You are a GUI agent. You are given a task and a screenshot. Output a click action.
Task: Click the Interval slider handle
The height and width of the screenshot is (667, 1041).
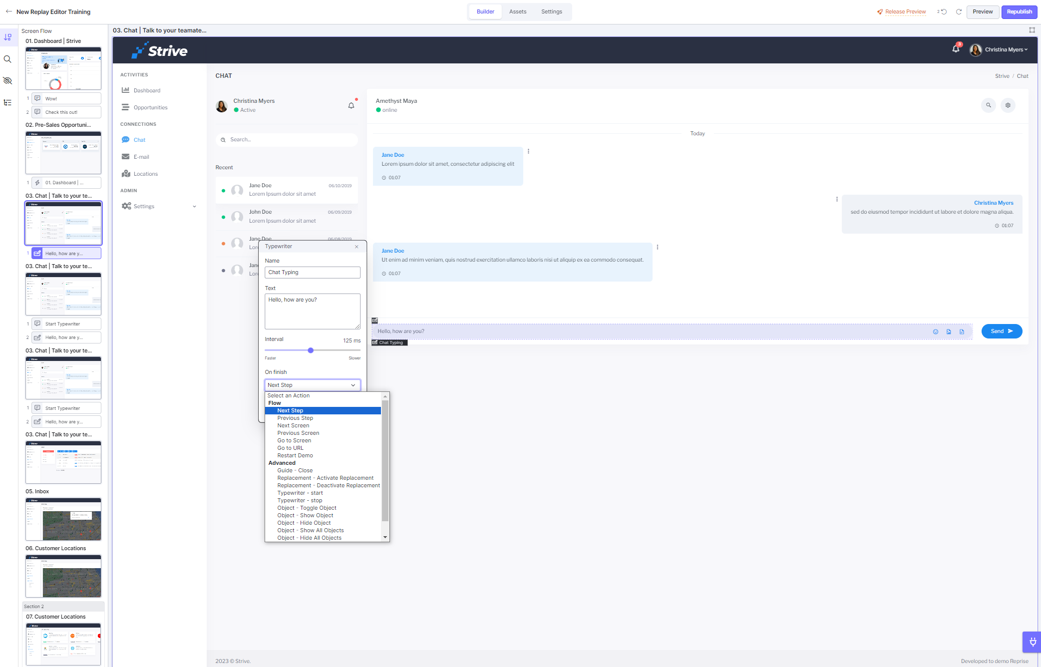311,350
